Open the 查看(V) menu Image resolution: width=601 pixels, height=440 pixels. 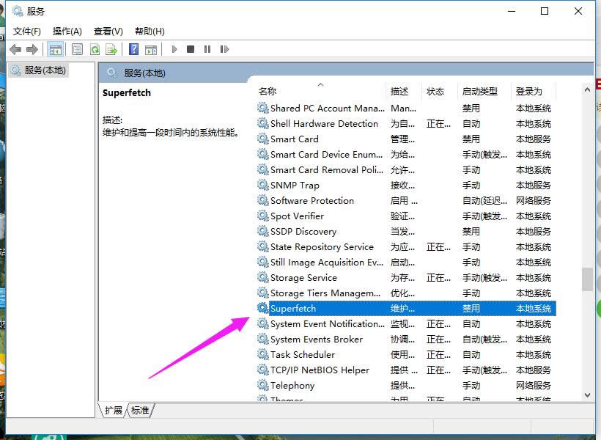point(107,31)
